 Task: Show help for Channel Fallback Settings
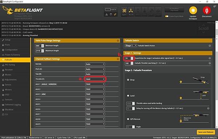click(x=118, y=59)
